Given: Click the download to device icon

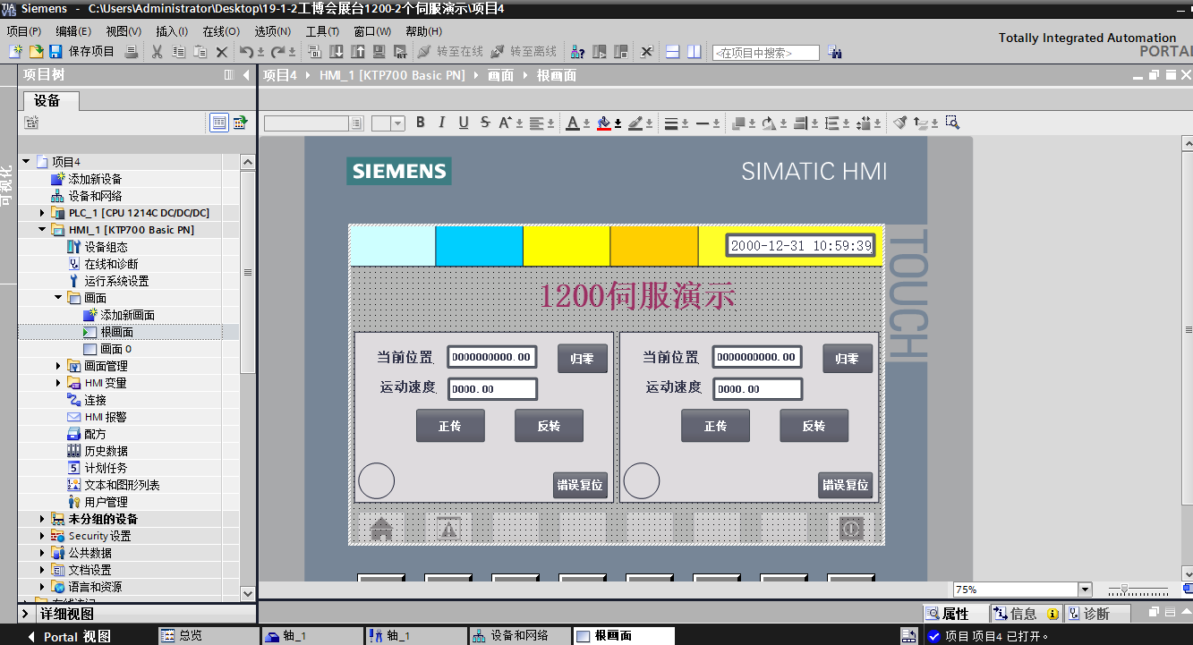Looking at the screenshot, I should [337, 52].
